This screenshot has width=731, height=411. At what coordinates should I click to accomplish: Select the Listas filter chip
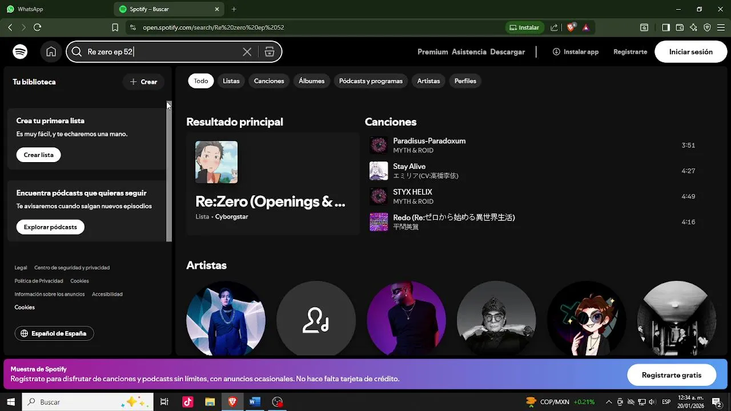tap(231, 81)
